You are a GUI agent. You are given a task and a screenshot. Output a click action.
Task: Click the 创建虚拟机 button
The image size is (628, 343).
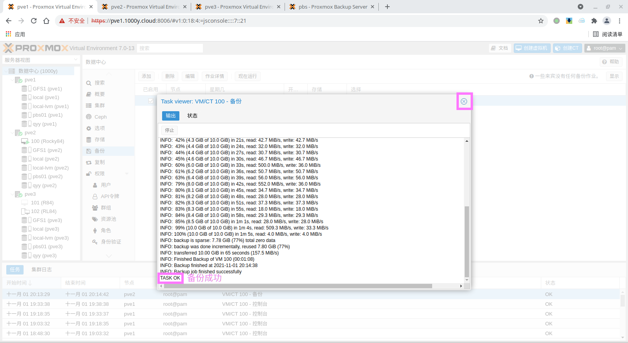532,48
